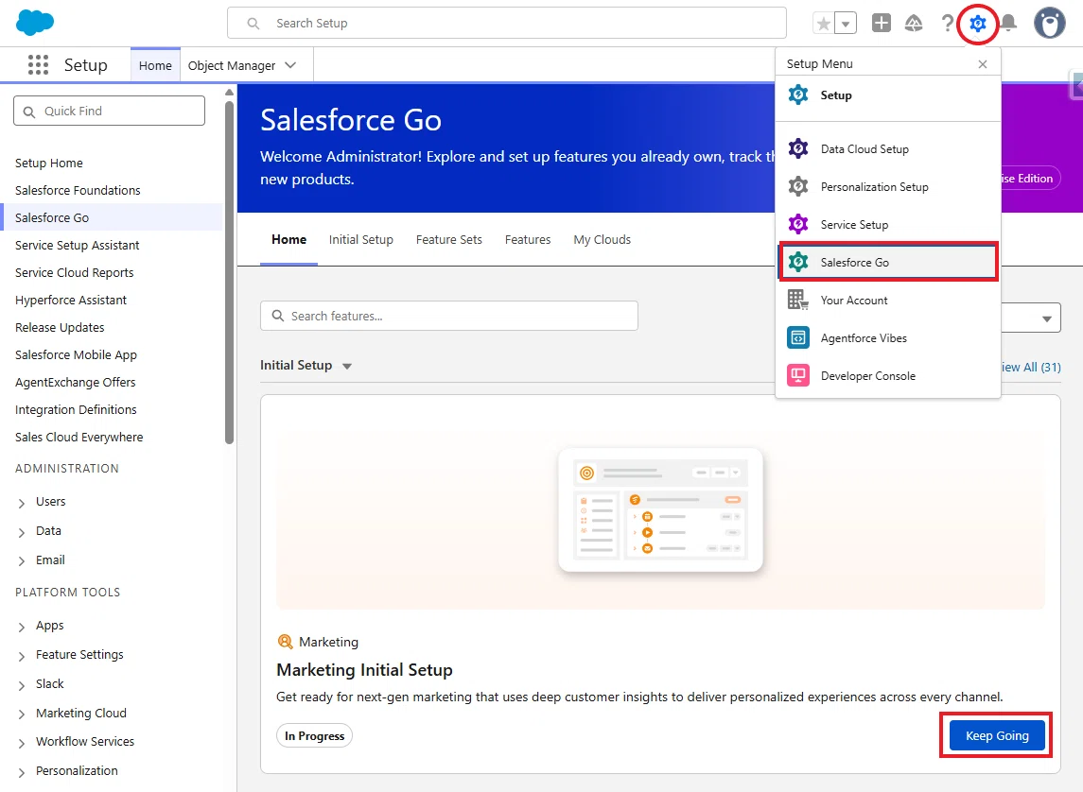Switch to the Features tab

pos(528,239)
